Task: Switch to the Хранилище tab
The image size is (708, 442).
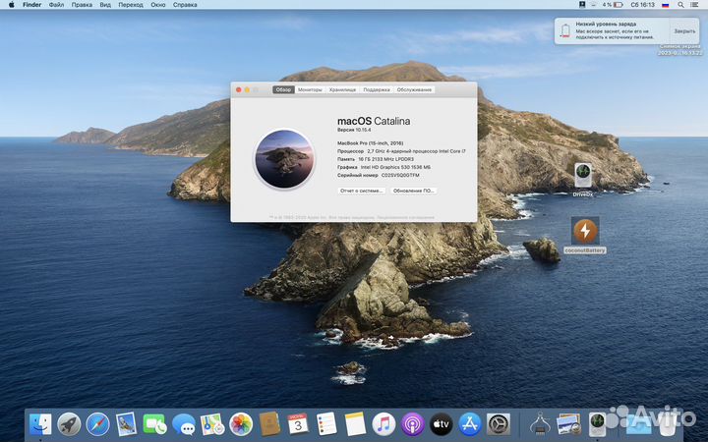Action: (x=343, y=89)
